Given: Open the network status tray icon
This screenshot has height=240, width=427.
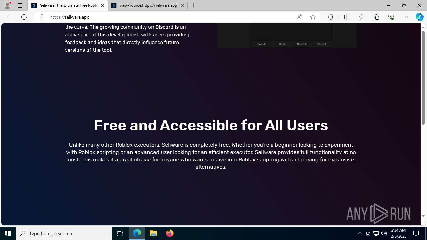Looking at the screenshot, I should pos(376,233).
